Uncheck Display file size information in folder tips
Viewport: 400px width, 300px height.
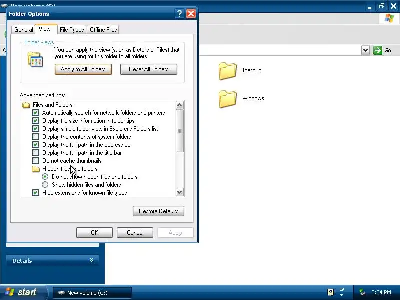tap(35, 121)
